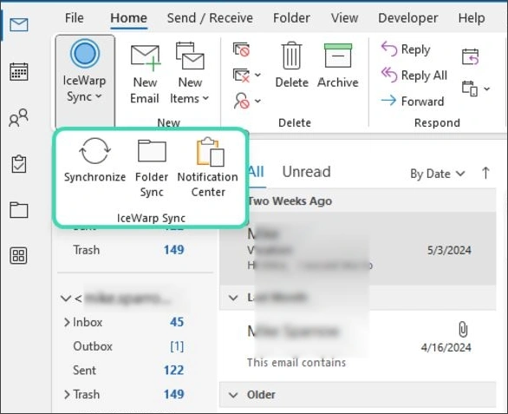Screen dimensions: 508x414
Task: Open the People contacts view
Action: coord(19,117)
